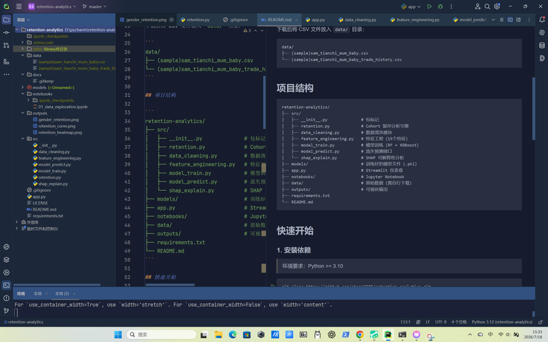Open the main hamburger menu
The height and width of the screenshot is (342, 548).
[x=19, y=6]
